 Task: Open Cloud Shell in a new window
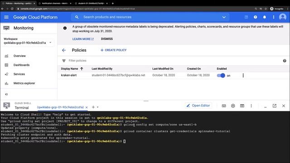275,105
